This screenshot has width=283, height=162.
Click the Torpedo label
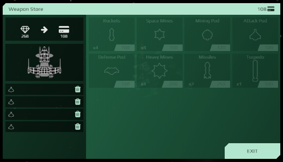[x=255, y=57]
